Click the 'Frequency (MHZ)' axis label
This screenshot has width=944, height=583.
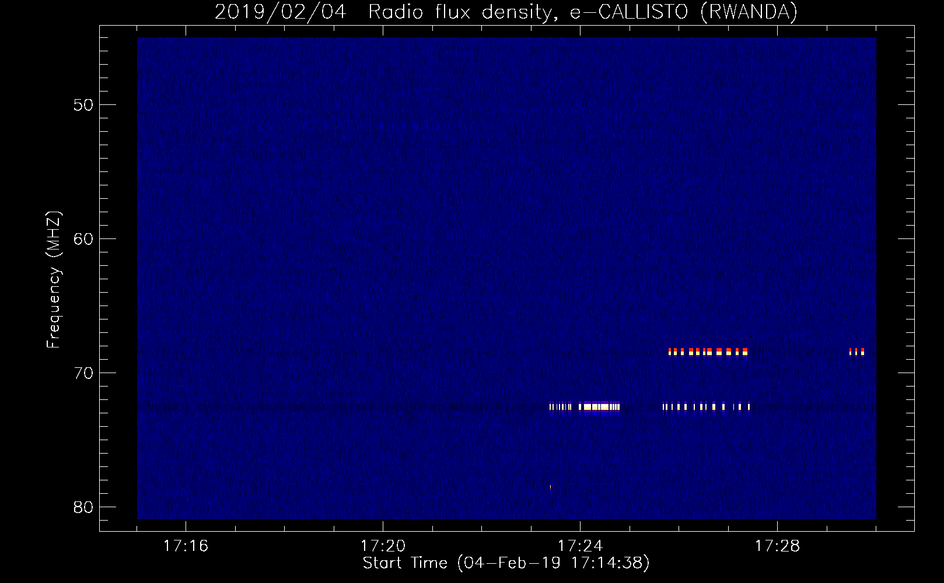pyautogui.click(x=54, y=280)
